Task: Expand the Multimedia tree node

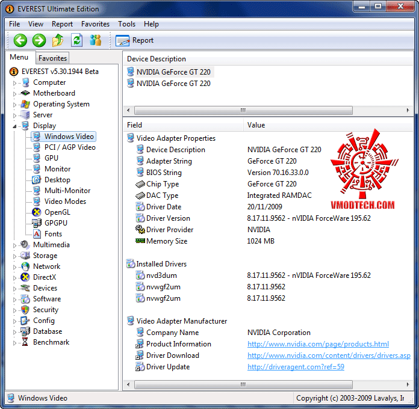Action: click(14, 245)
